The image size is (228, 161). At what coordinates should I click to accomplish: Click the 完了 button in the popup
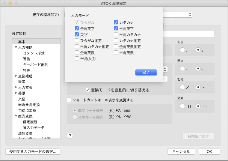[146, 72]
